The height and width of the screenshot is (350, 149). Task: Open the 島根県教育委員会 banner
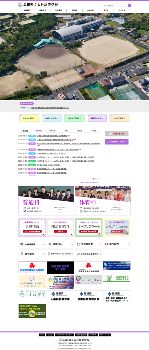[89, 297]
